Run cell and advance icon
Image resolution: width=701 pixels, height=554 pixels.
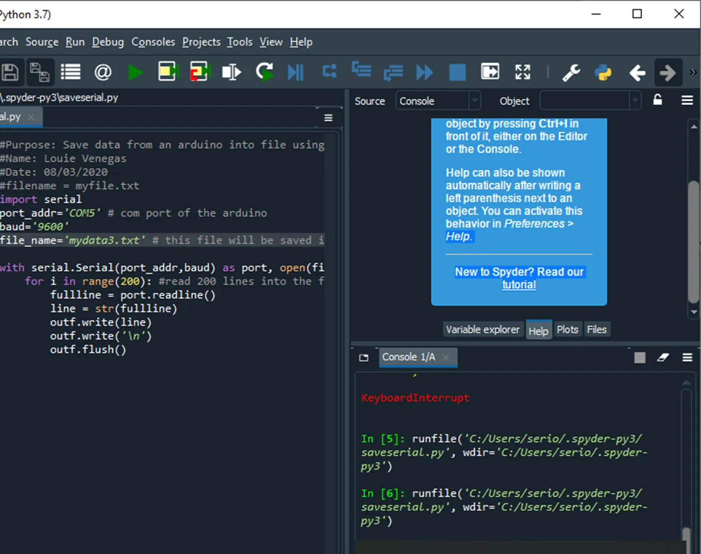tap(200, 72)
